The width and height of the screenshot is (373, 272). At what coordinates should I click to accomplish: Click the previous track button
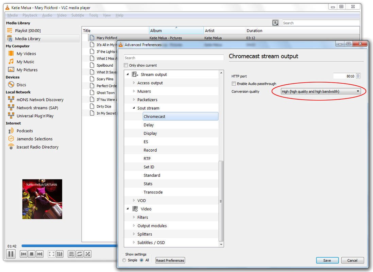(23, 254)
